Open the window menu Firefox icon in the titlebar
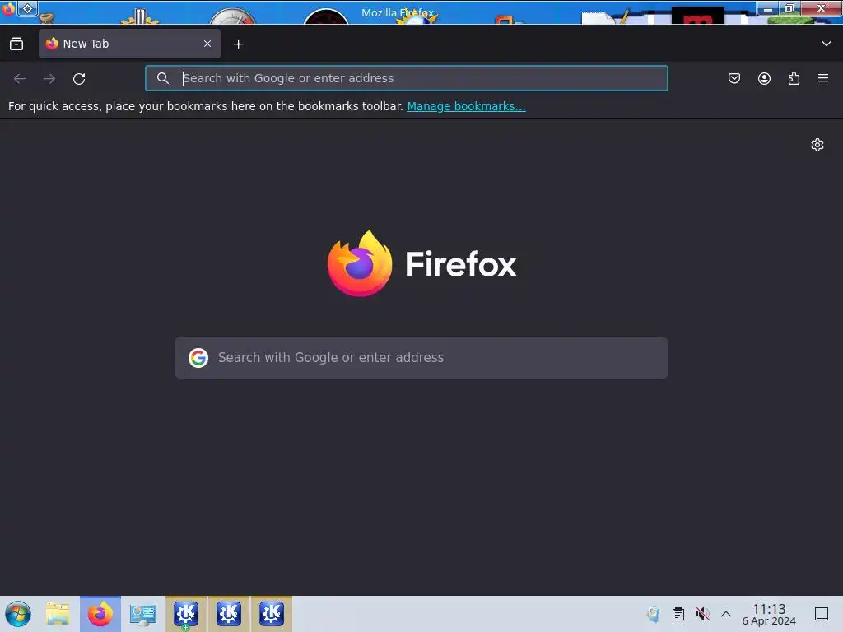The width and height of the screenshot is (843, 632). point(8,8)
